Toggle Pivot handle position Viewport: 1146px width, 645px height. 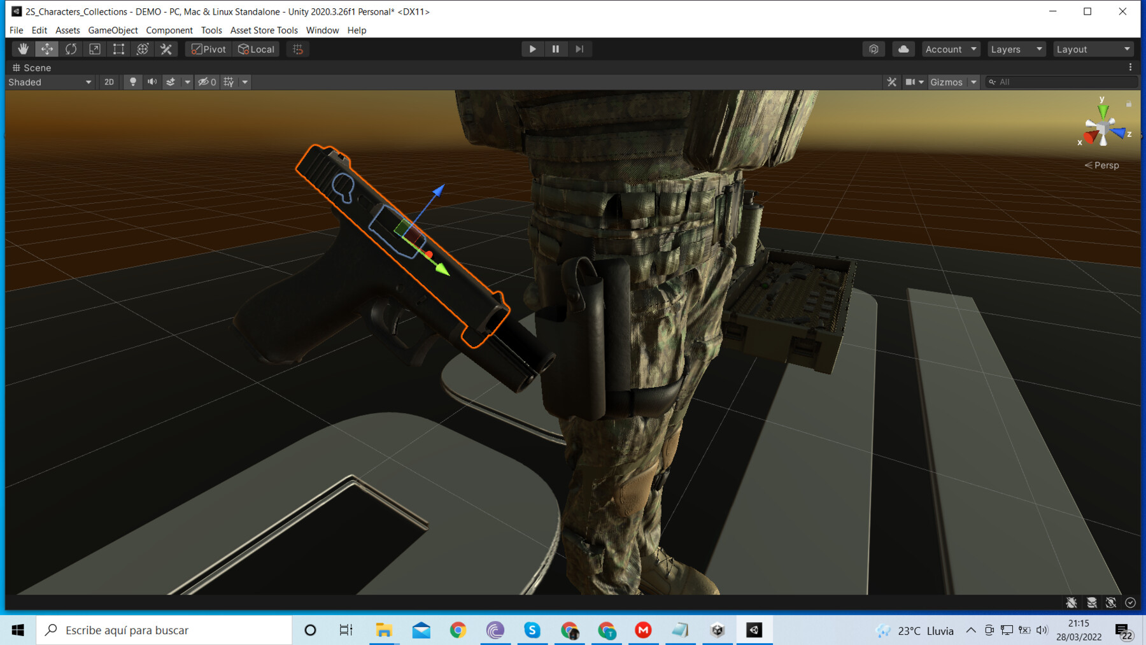coord(209,49)
